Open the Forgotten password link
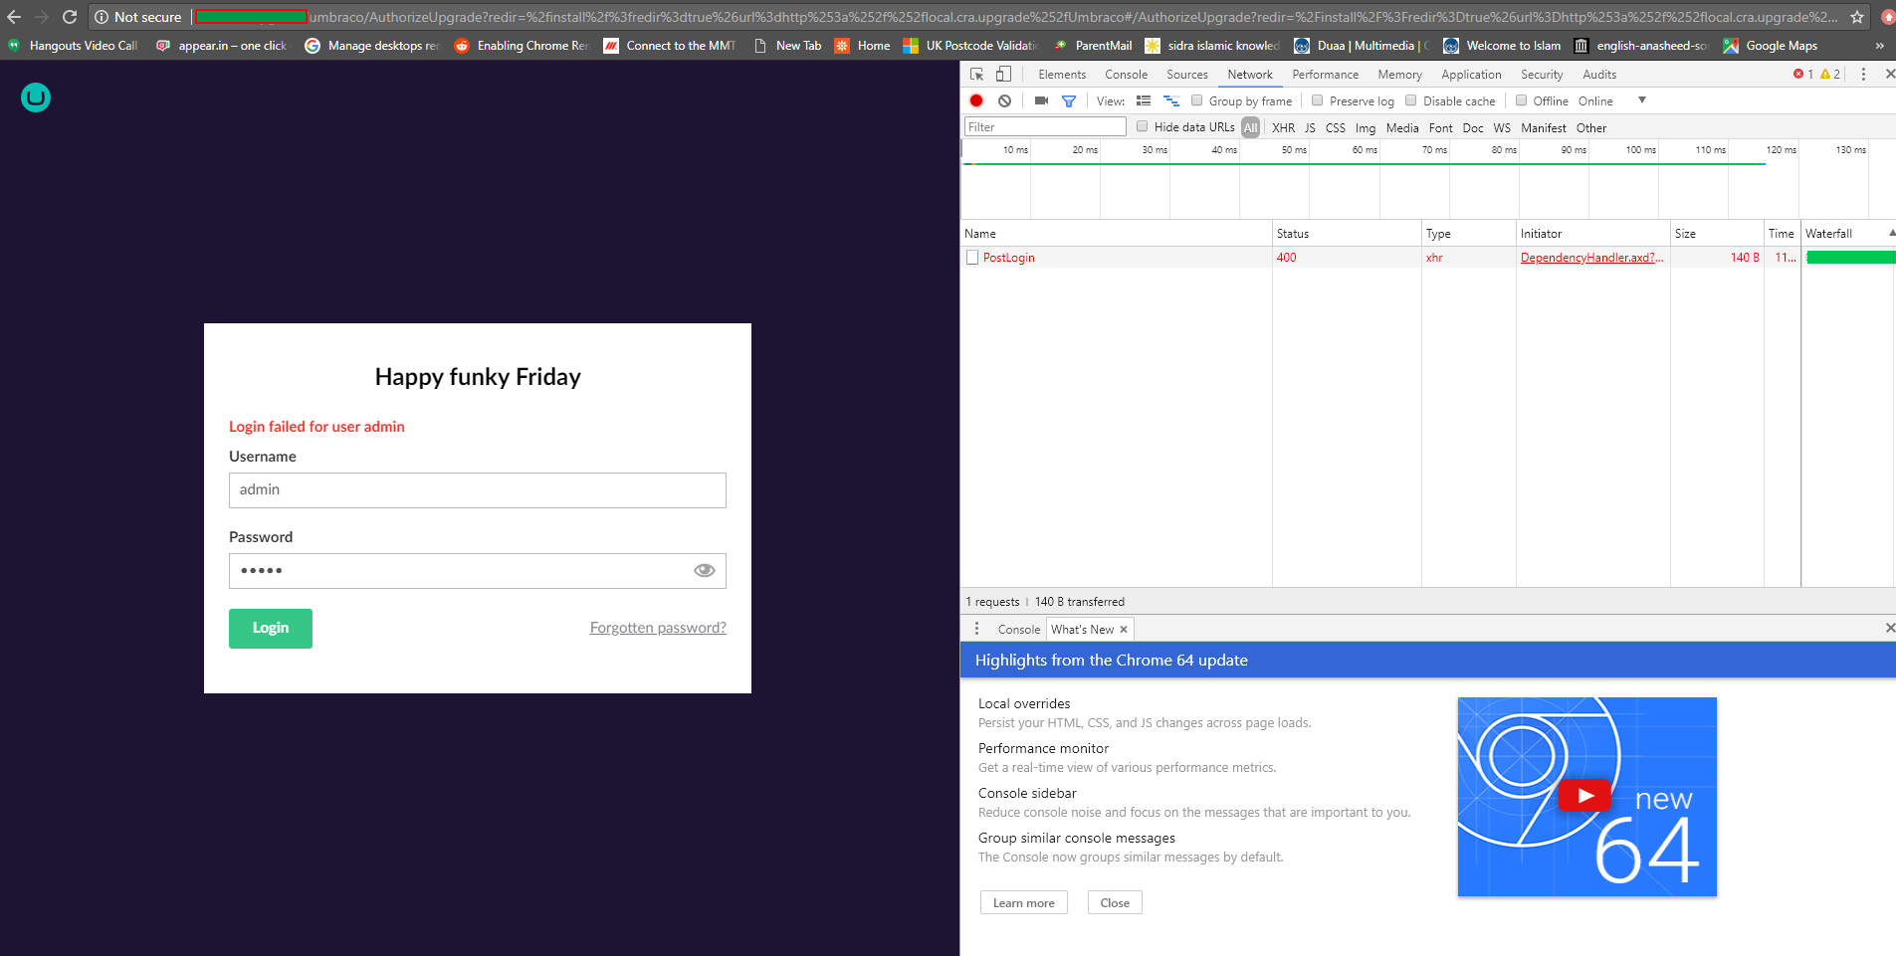 658,628
